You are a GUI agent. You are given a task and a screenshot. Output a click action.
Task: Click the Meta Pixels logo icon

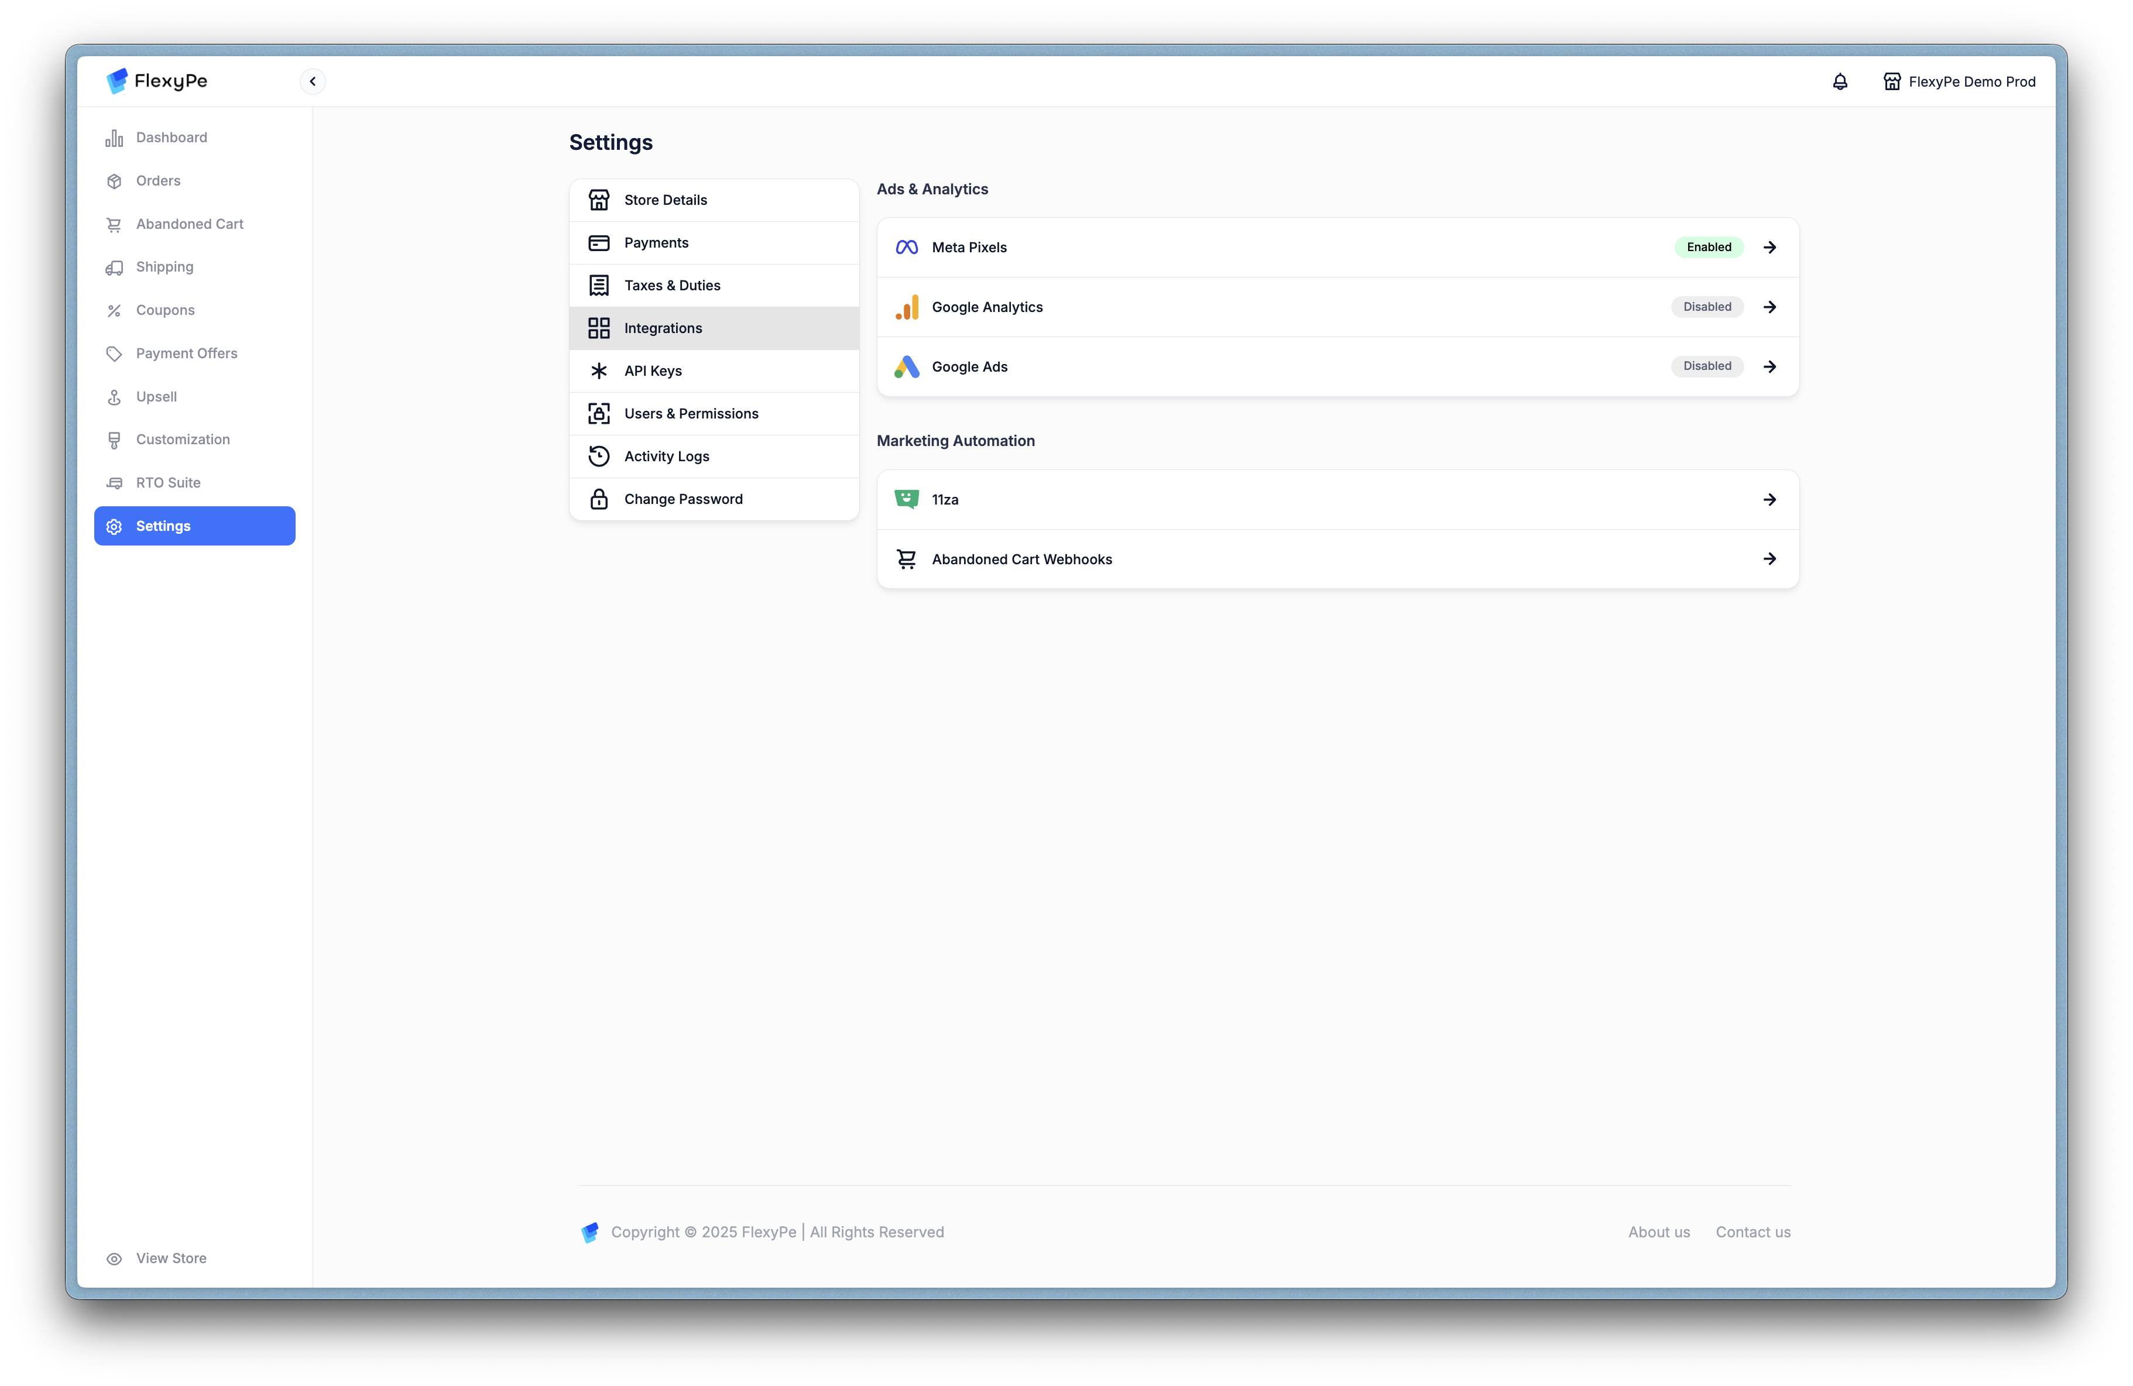906,247
